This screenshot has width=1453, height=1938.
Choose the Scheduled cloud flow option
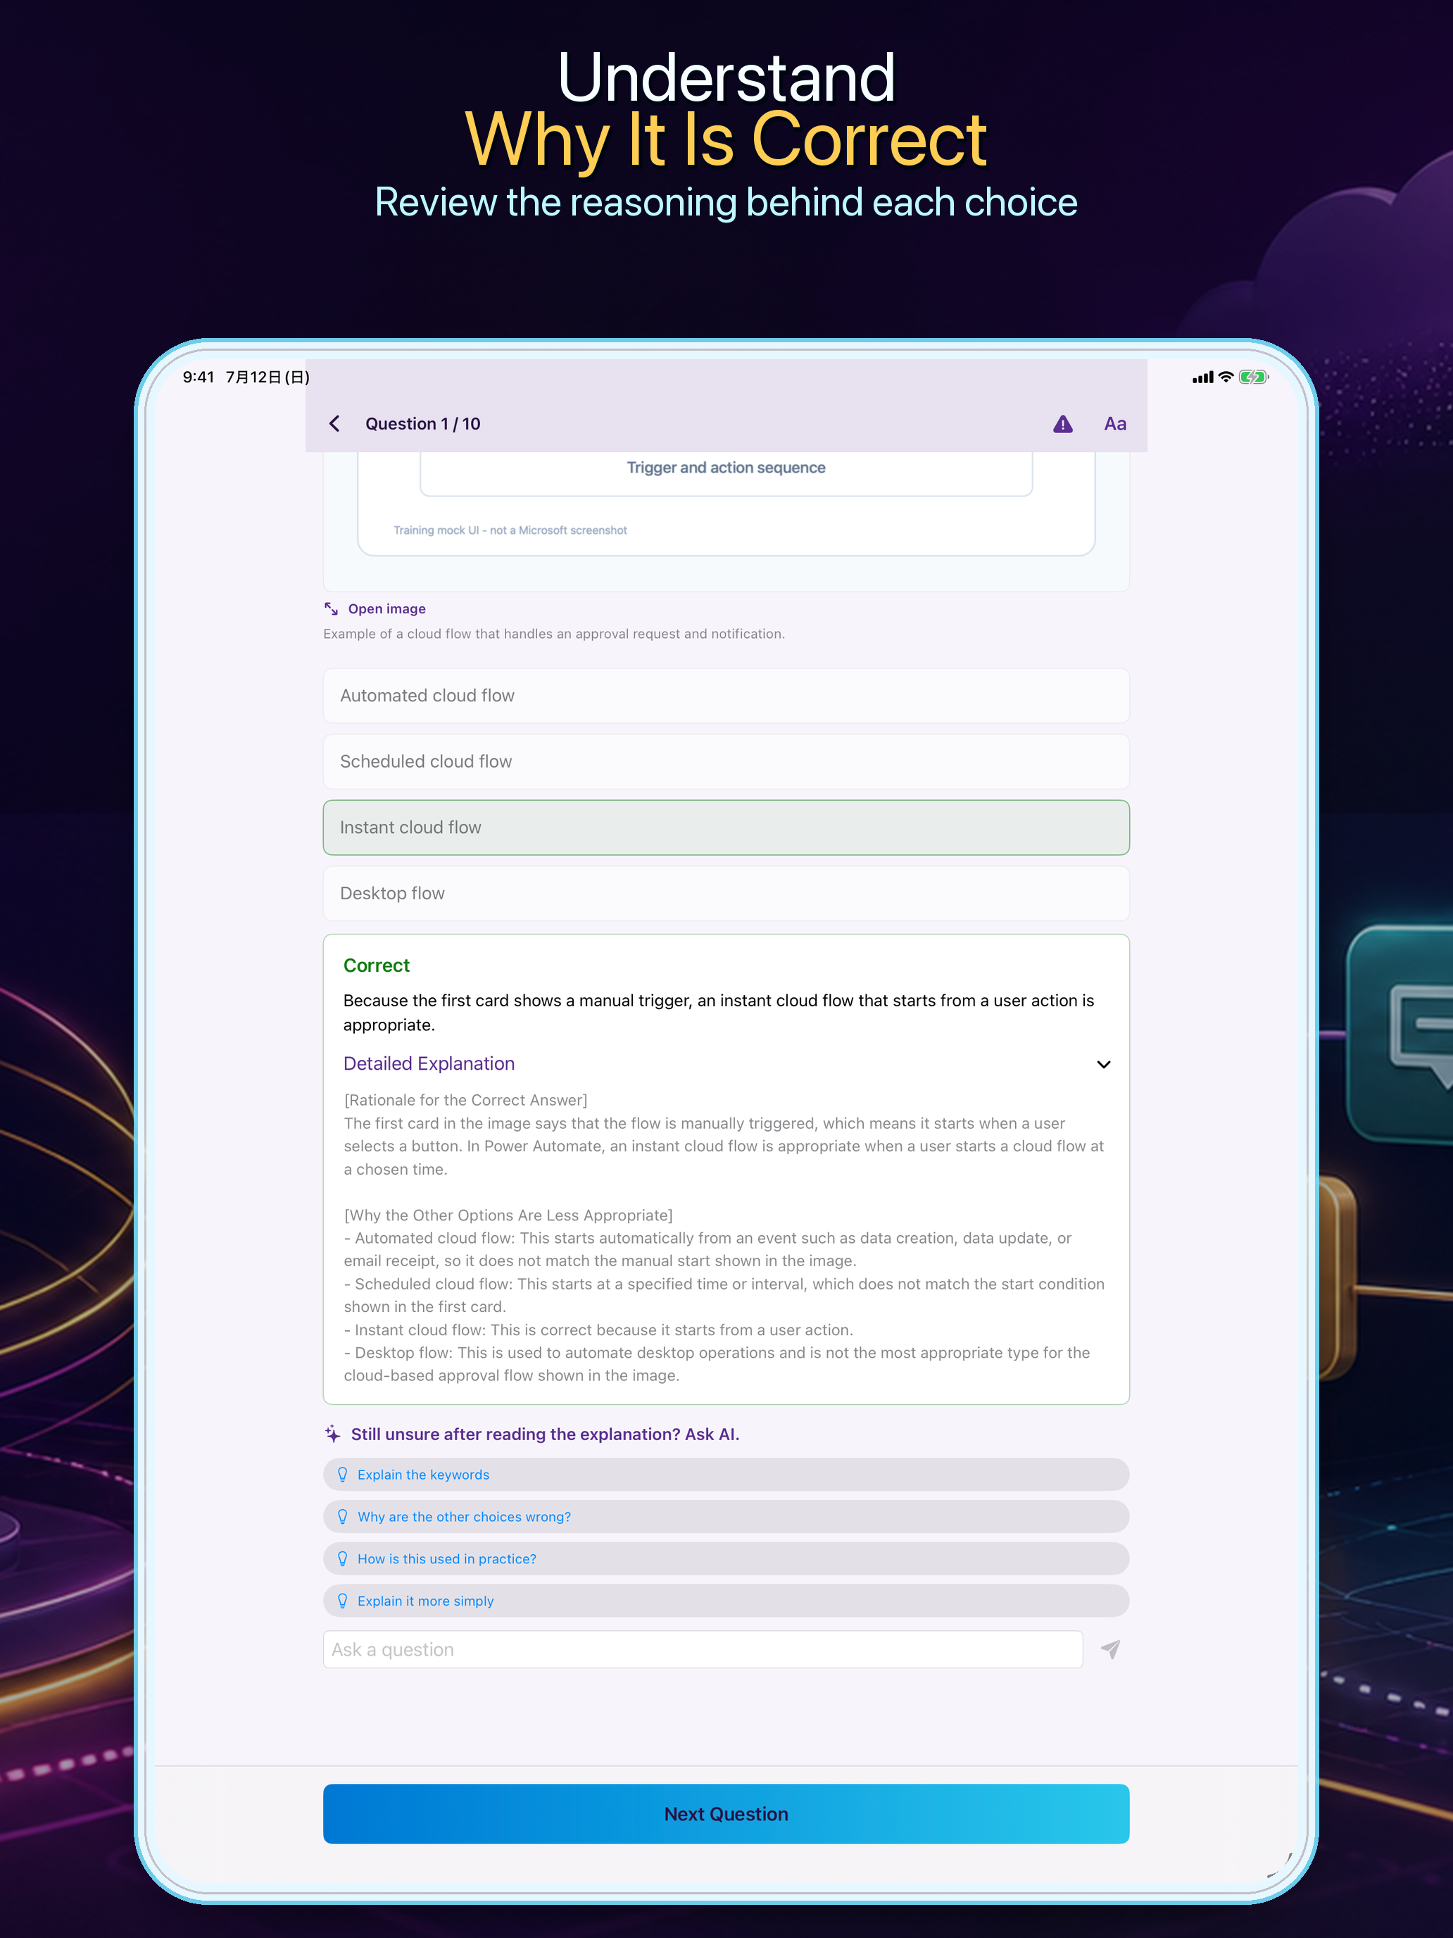pos(726,761)
